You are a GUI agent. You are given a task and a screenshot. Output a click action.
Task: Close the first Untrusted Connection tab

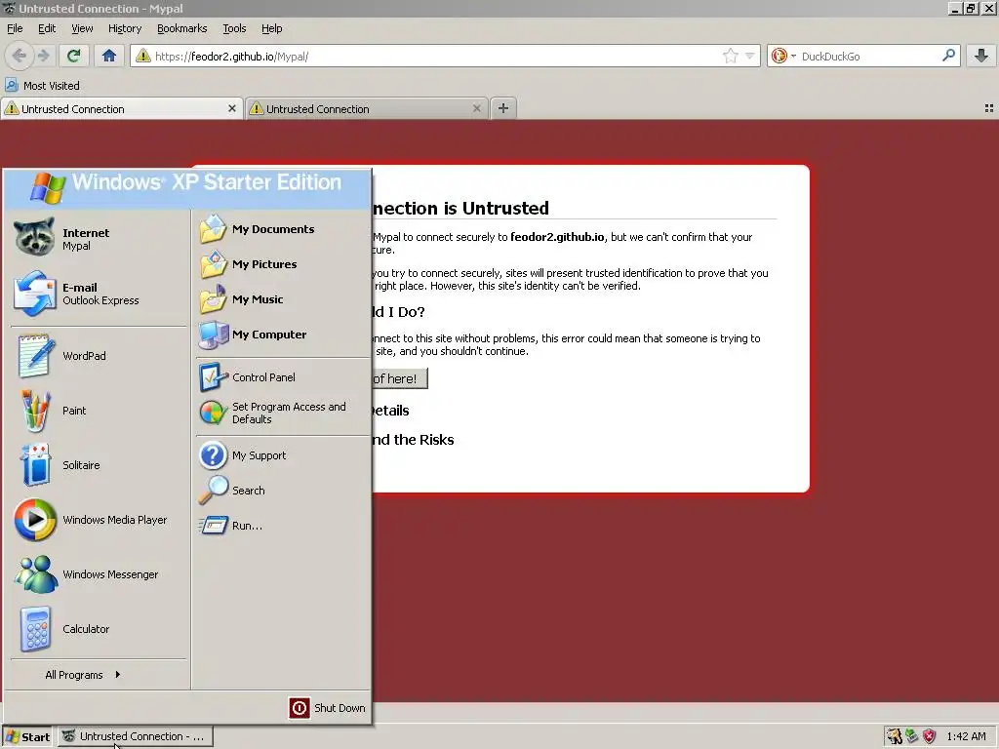click(x=232, y=109)
